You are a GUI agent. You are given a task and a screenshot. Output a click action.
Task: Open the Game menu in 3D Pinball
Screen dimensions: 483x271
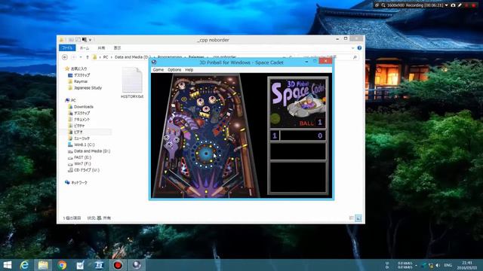(x=158, y=70)
